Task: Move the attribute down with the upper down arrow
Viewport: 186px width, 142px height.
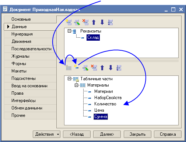Action: pyautogui.click(x=102, y=22)
